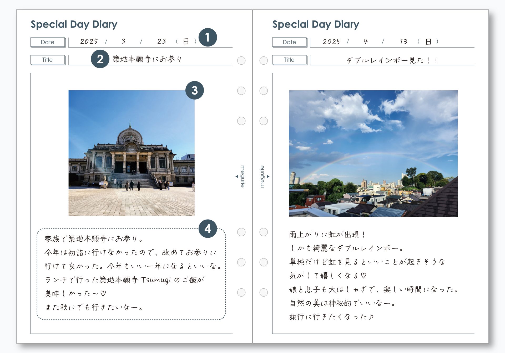Click left Special Day Diary heading
The width and height of the screenshot is (505, 353).
[74, 24]
